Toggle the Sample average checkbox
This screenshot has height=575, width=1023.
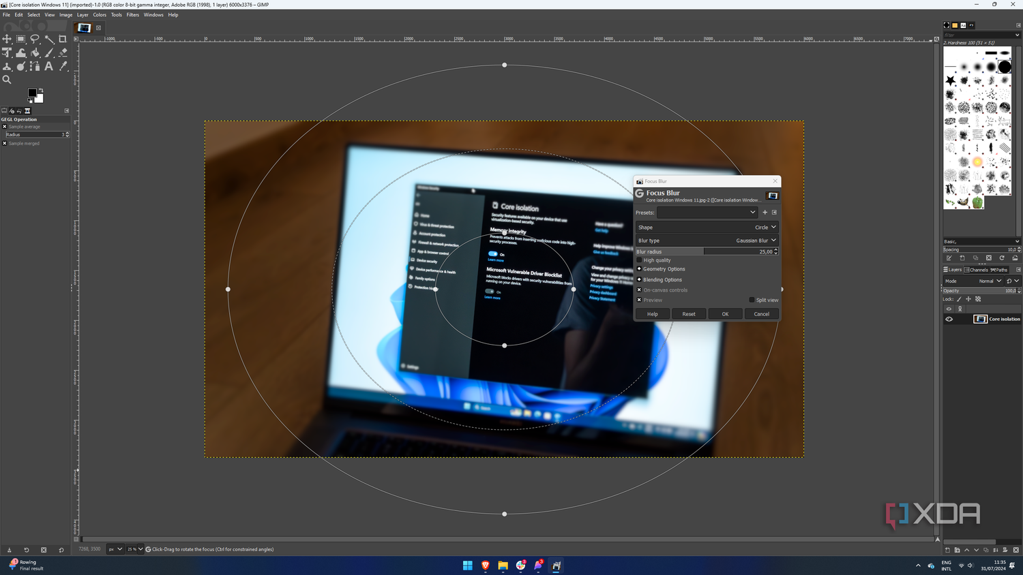click(x=4, y=127)
